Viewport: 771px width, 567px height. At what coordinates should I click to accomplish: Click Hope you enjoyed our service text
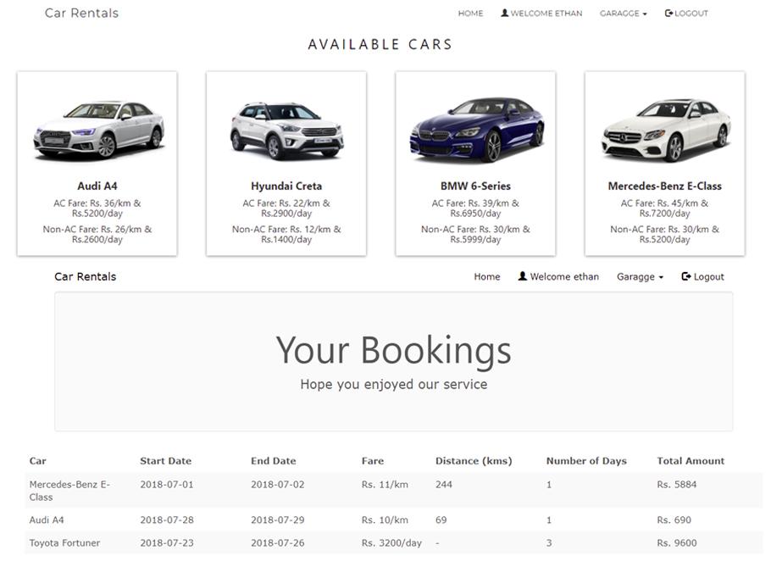point(394,384)
